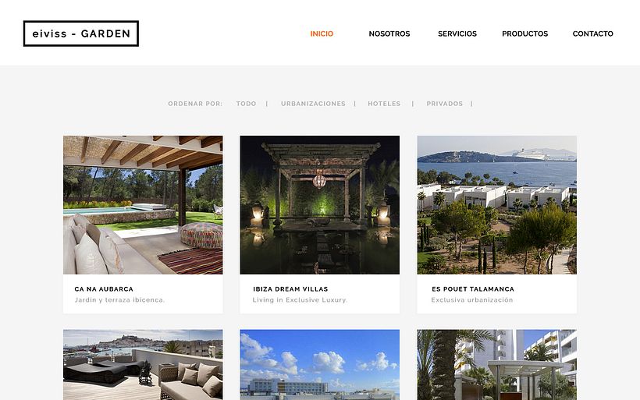
Task: Open the Ibiza Dream Villas night pergola photo
Action: coord(319,205)
